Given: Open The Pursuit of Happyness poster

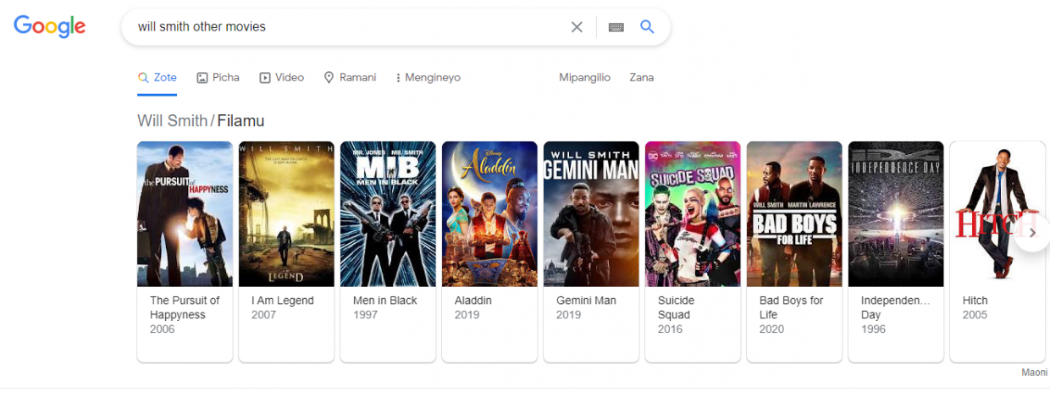Looking at the screenshot, I should click(185, 214).
